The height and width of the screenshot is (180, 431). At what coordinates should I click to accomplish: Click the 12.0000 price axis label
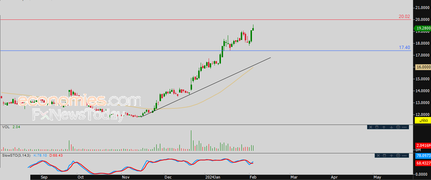(x=422, y=114)
